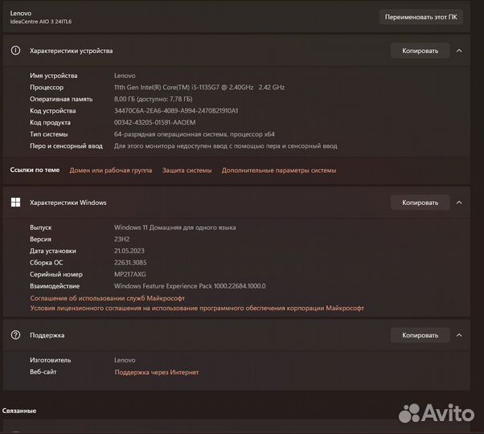This screenshot has width=484, height=434.
Task: Copy Windows characteristics with Копировать button
Action: click(x=420, y=203)
